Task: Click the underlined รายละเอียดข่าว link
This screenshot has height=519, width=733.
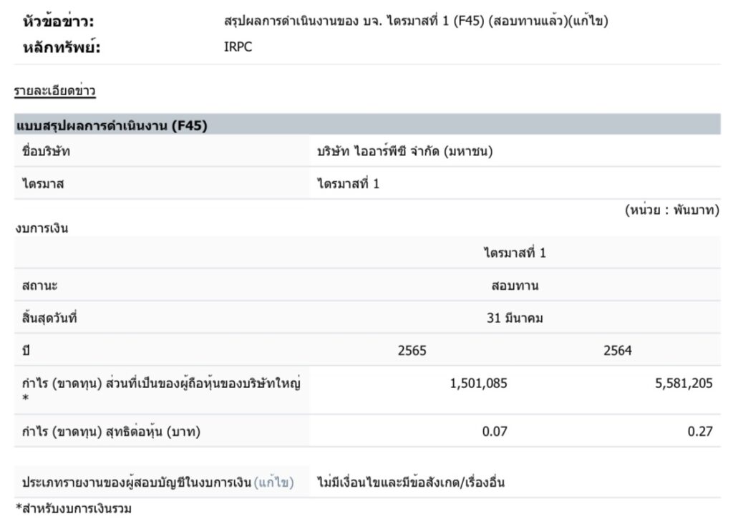Action: point(55,91)
